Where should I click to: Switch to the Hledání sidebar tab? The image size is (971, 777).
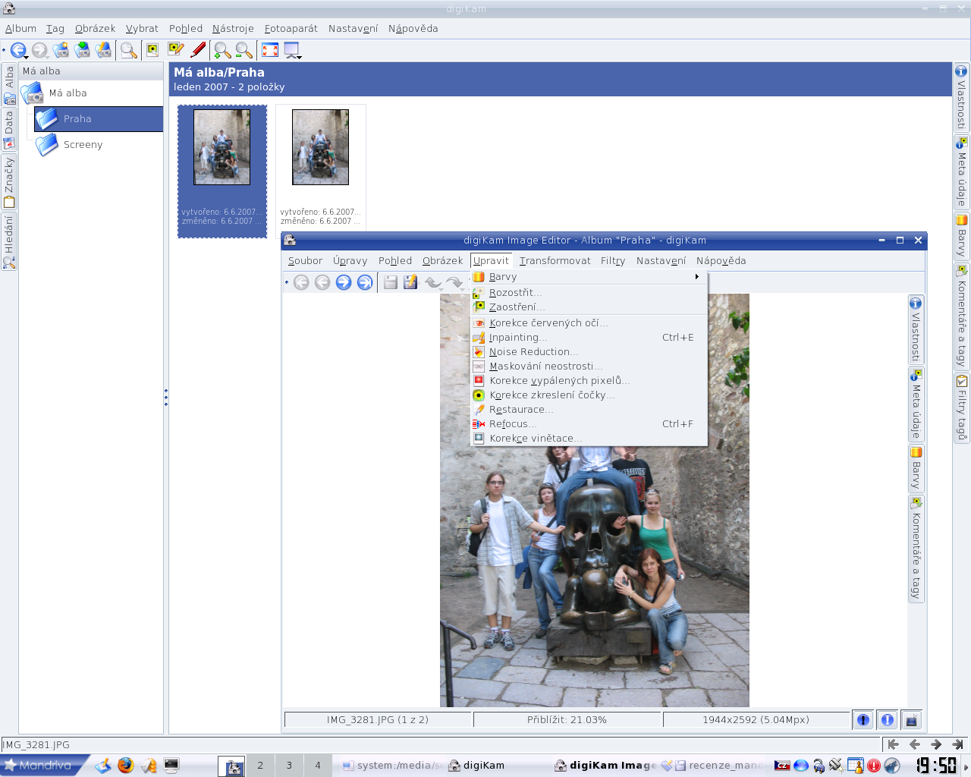point(9,241)
